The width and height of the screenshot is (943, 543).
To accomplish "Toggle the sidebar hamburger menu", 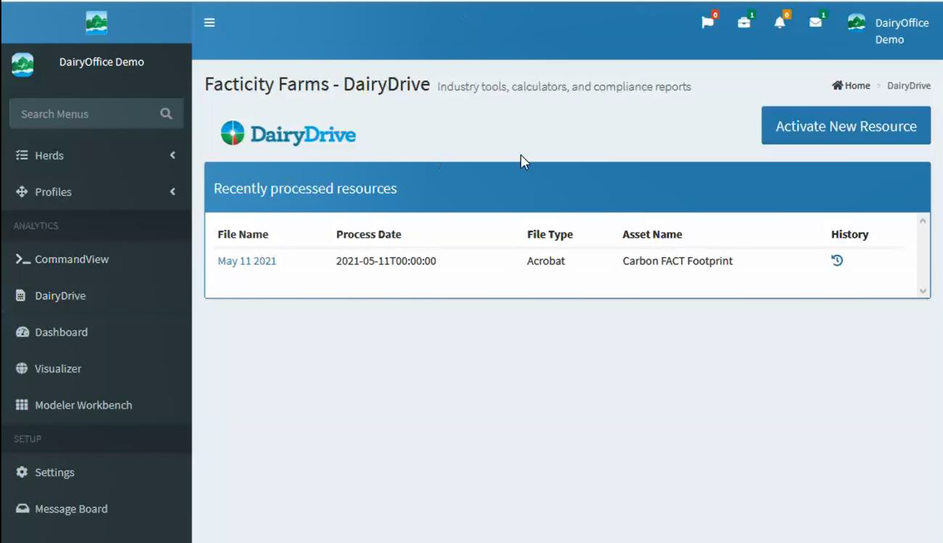I will point(209,23).
